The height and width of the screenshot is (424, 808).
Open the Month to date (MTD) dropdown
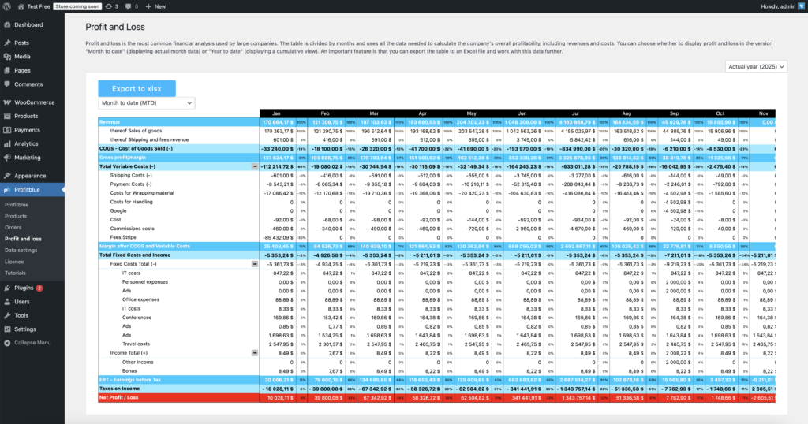pos(146,102)
